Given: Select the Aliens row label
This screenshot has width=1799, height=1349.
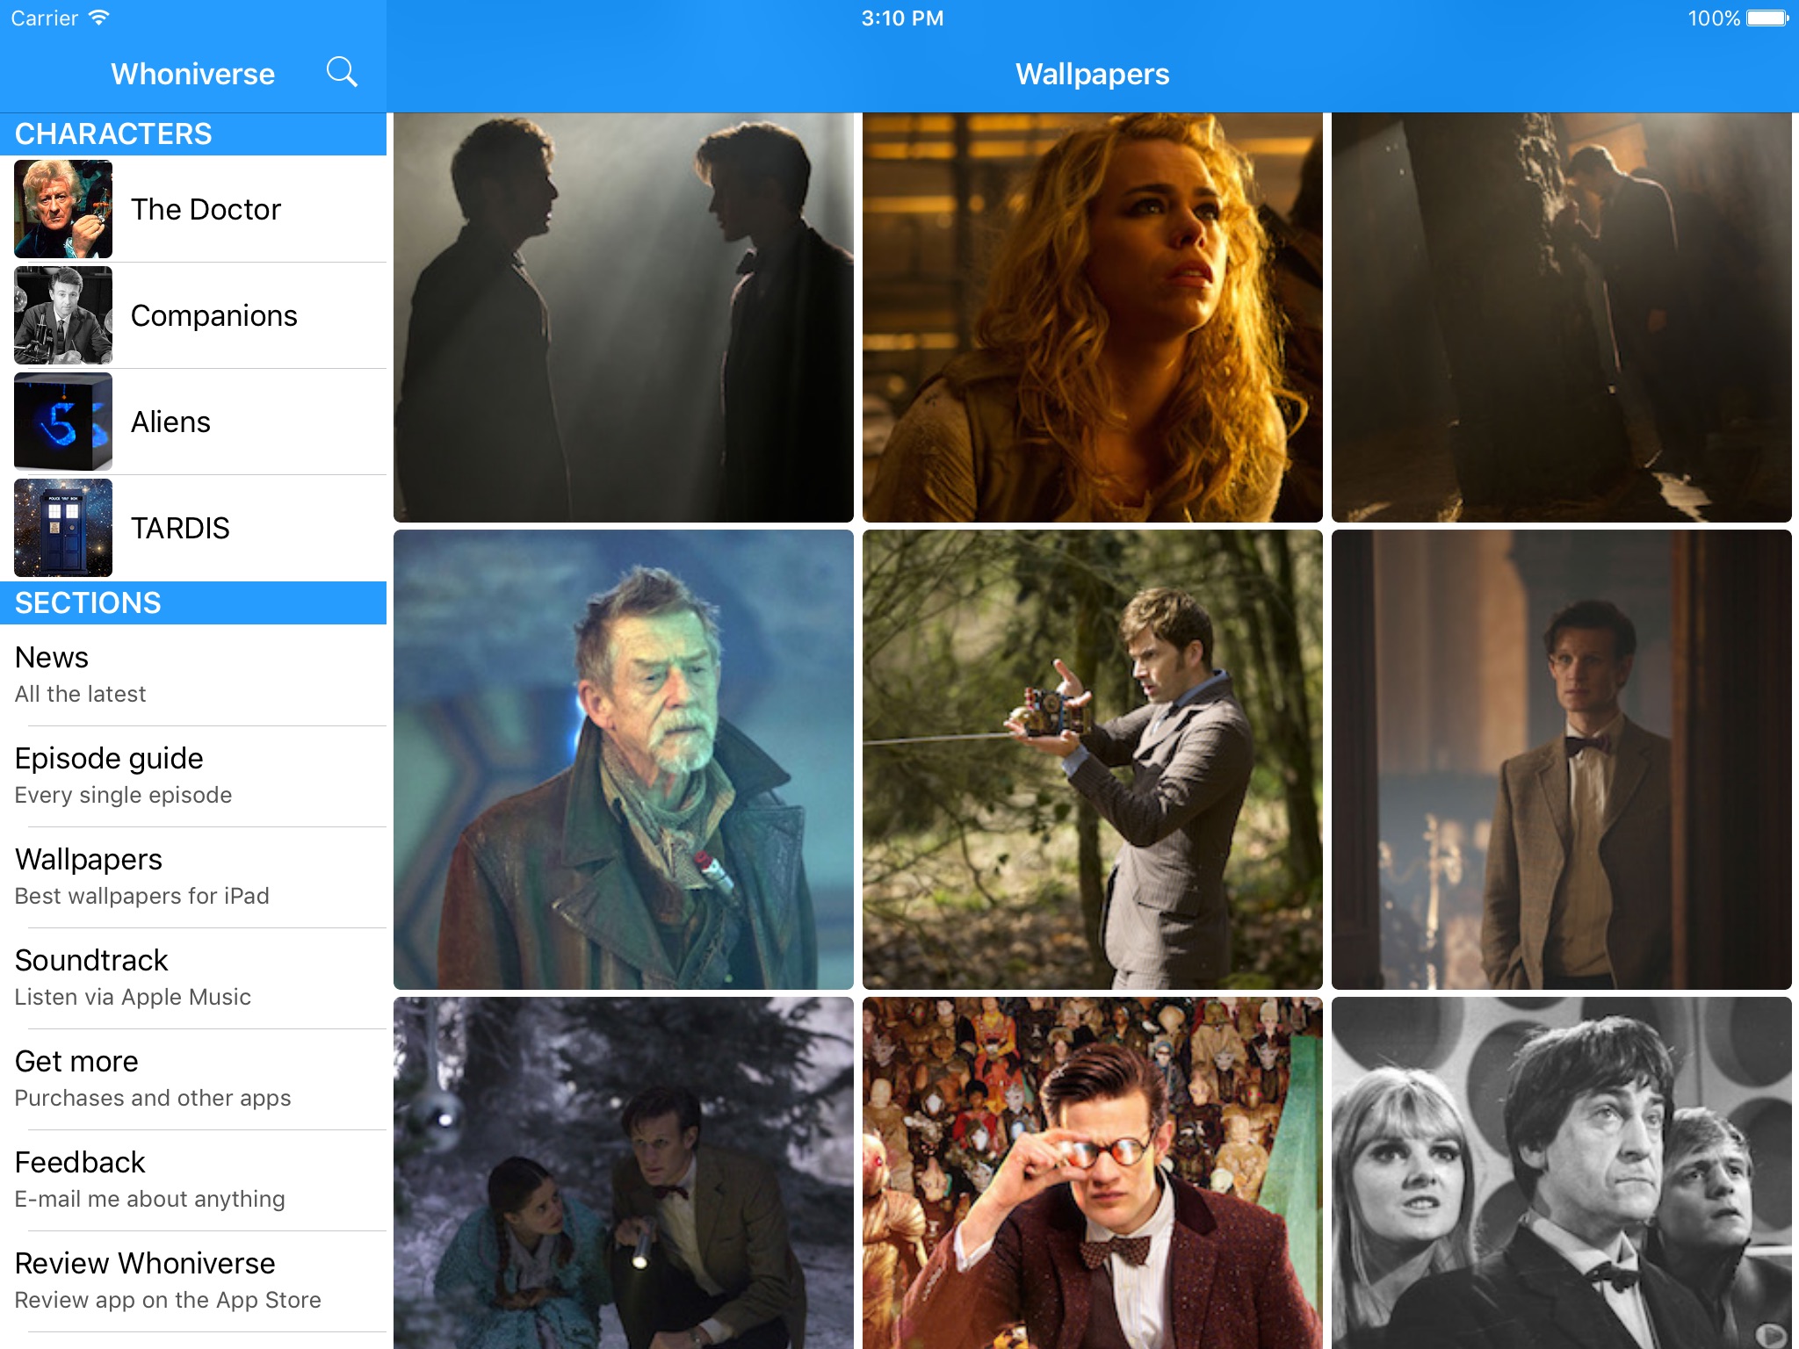Looking at the screenshot, I should pos(170,422).
